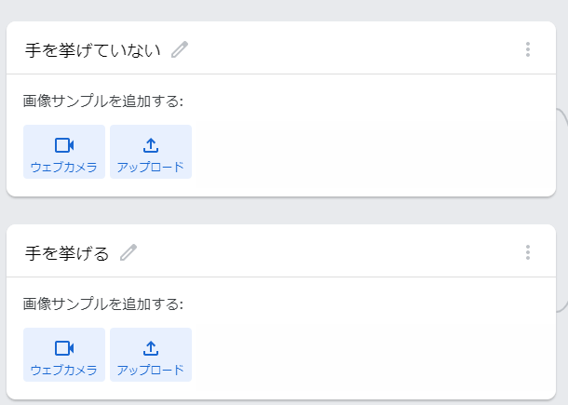
Task: Click the gray gap between the two class cards
Action: (279, 210)
